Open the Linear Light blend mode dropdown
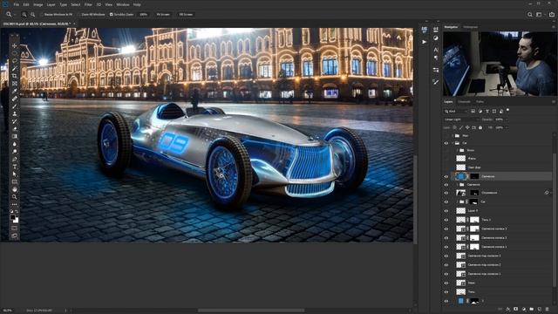The image size is (558, 314). pyautogui.click(x=461, y=119)
